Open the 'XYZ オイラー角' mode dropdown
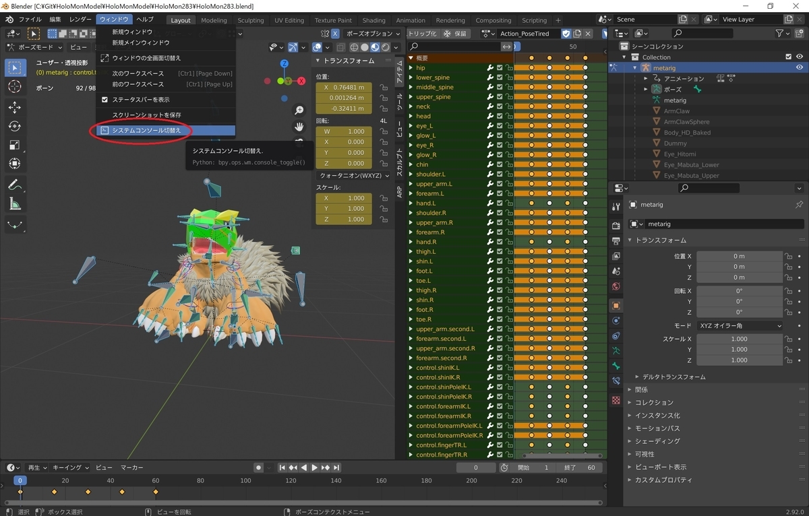Image resolution: width=809 pixels, height=516 pixels. [740, 325]
